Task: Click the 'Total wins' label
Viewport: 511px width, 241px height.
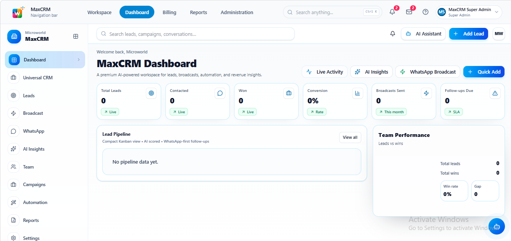Action: [x=450, y=173]
